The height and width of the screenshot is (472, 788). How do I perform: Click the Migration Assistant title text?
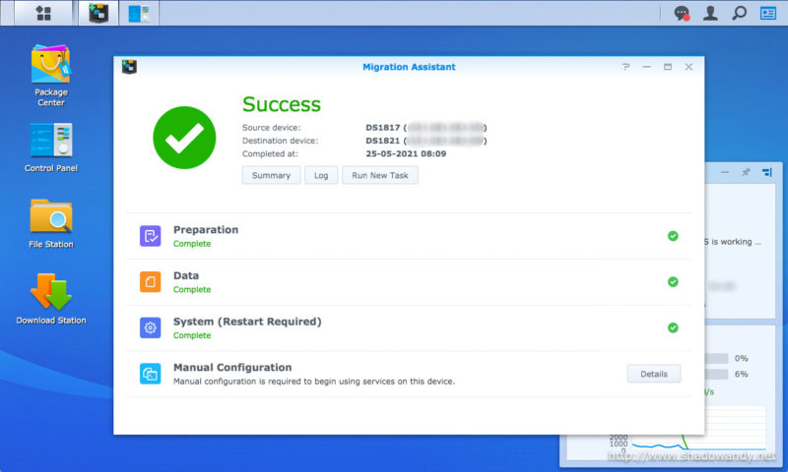[x=409, y=67]
